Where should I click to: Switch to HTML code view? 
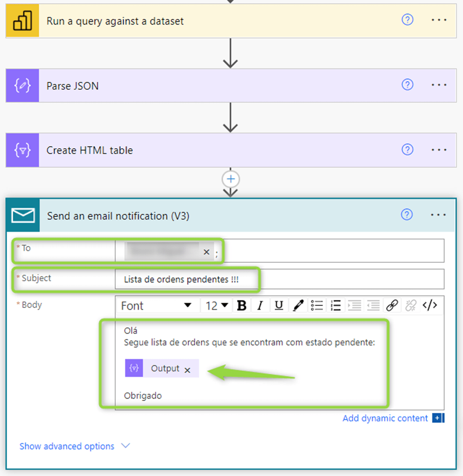[x=430, y=305]
